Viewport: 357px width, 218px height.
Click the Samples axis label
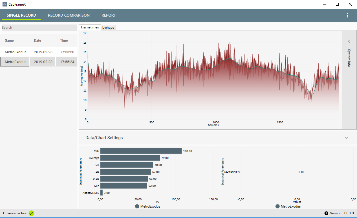(x=213, y=125)
